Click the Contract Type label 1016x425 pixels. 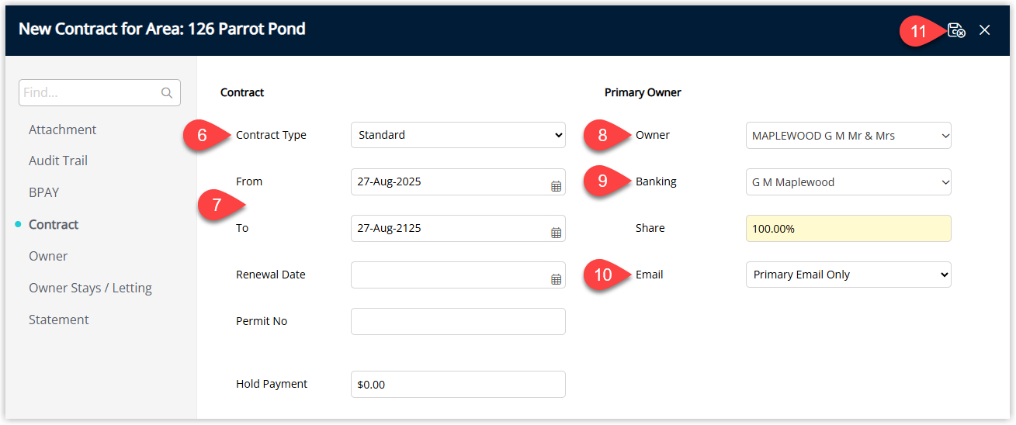(271, 135)
